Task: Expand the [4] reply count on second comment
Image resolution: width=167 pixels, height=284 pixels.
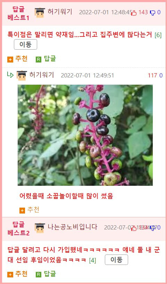Action: (93, 260)
